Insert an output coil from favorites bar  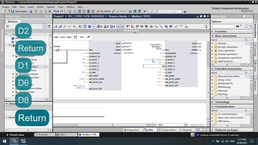coord(69,37)
